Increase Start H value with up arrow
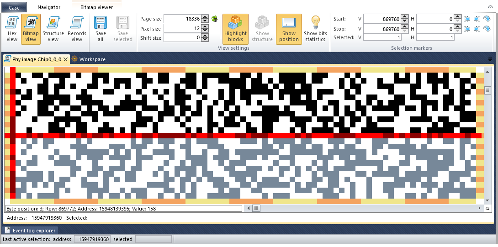Image resolution: width=498 pixels, height=247 pixels. 457,17
